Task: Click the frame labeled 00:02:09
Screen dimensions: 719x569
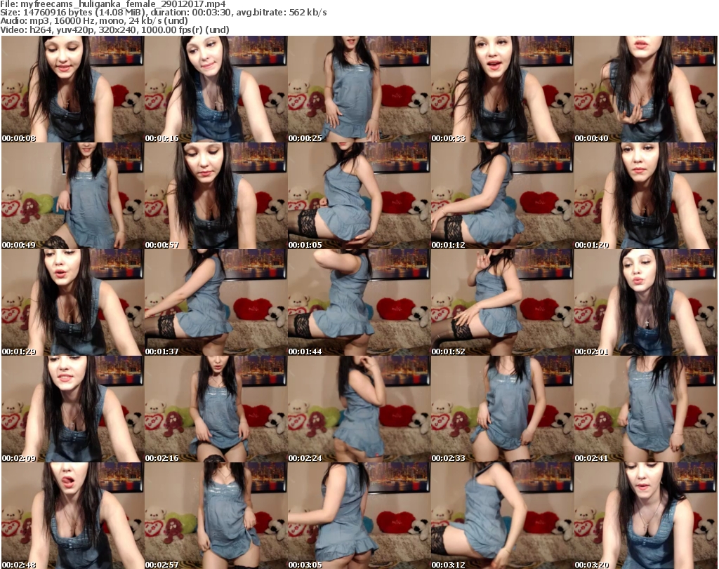Action: click(x=72, y=409)
